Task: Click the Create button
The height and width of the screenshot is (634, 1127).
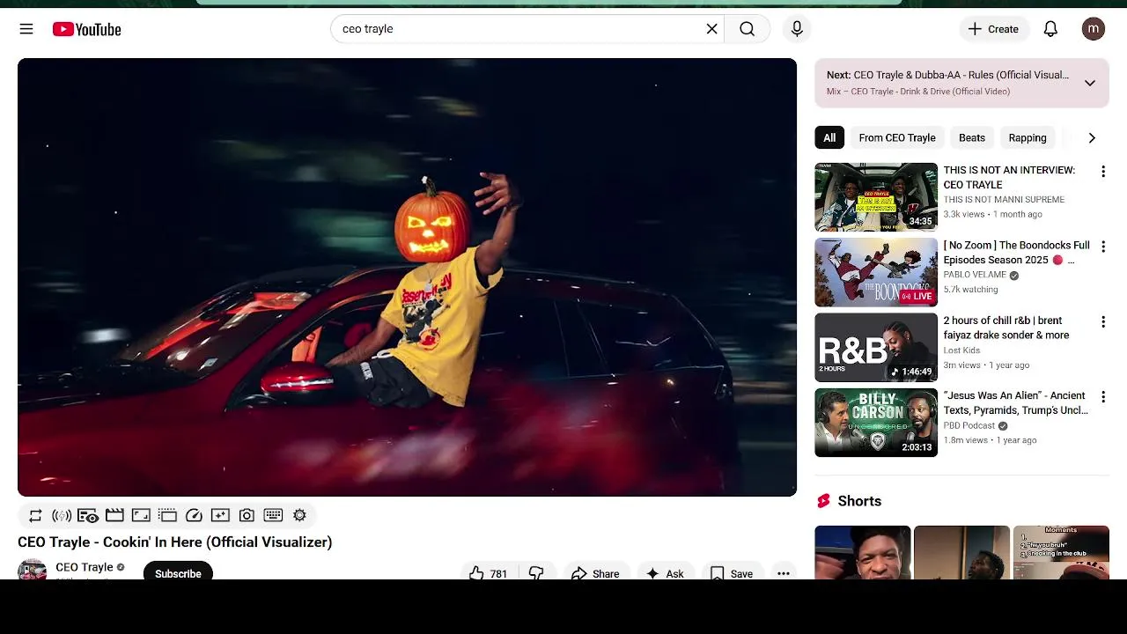Action: click(x=993, y=29)
